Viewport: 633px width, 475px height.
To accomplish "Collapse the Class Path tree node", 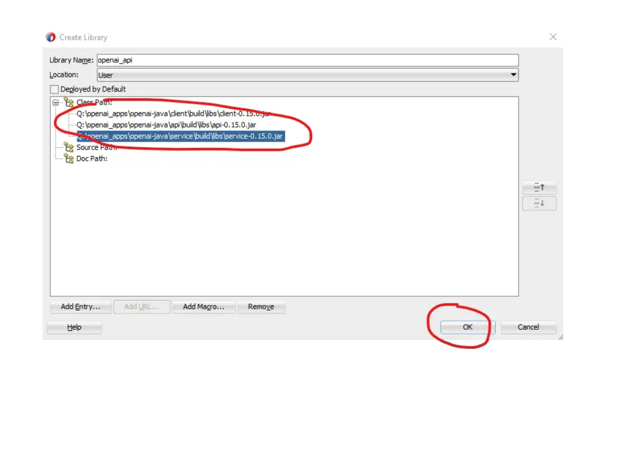I will 55,103.
